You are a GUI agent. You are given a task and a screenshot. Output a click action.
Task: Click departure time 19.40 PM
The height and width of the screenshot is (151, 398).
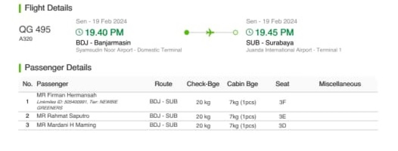(x=104, y=32)
